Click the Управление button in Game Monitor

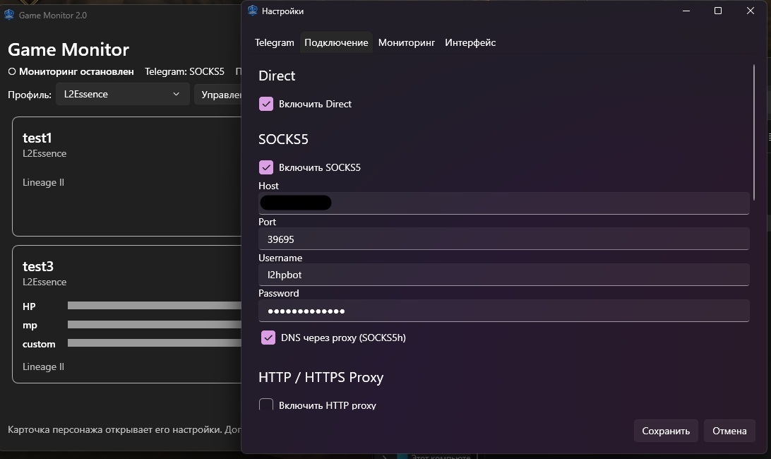point(218,94)
